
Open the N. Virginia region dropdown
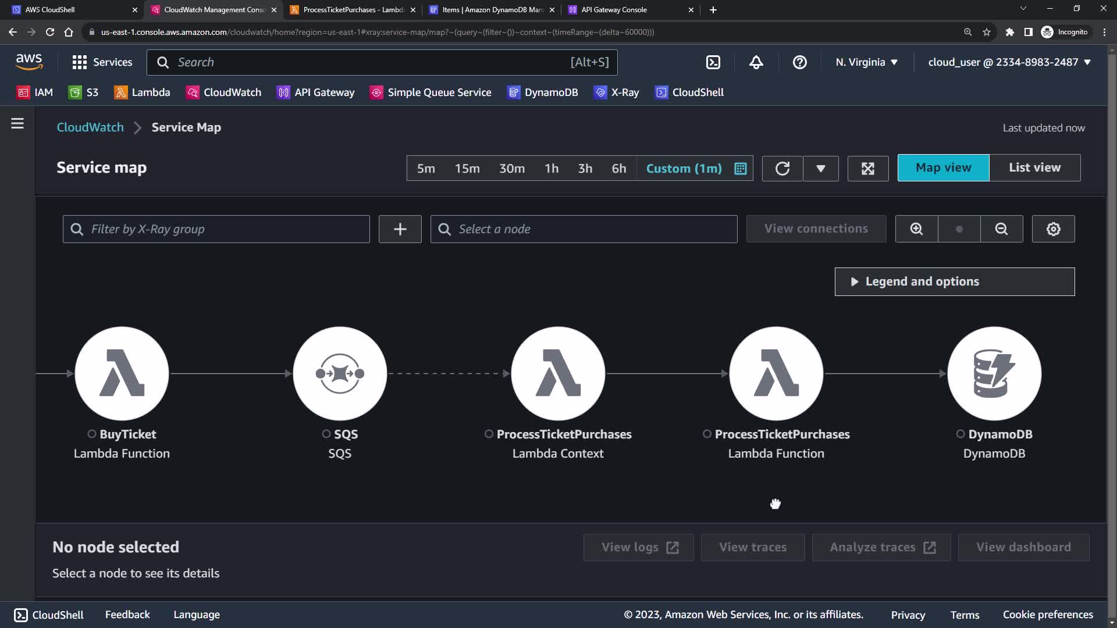866,62
